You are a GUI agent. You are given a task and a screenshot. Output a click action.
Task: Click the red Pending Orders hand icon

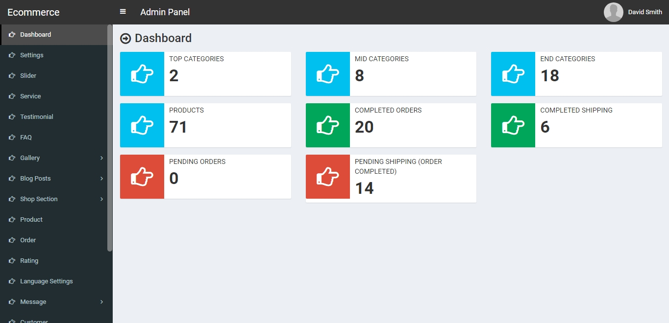[x=142, y=177]
